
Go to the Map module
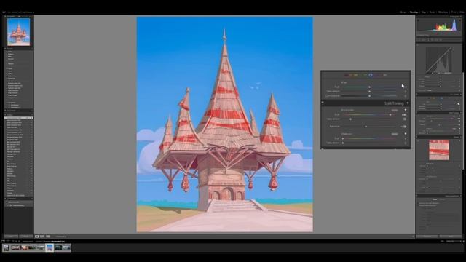(x=424, y=12)
